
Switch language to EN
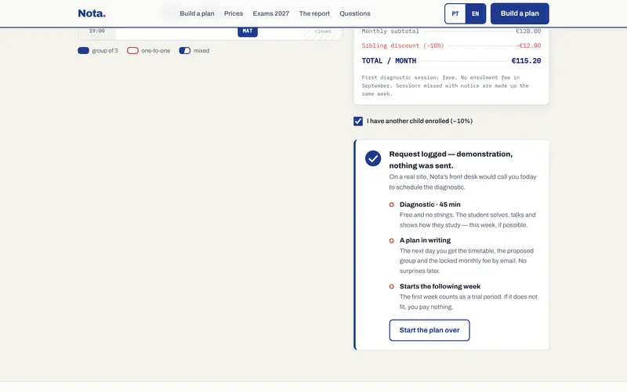click(x=475, y=13)
